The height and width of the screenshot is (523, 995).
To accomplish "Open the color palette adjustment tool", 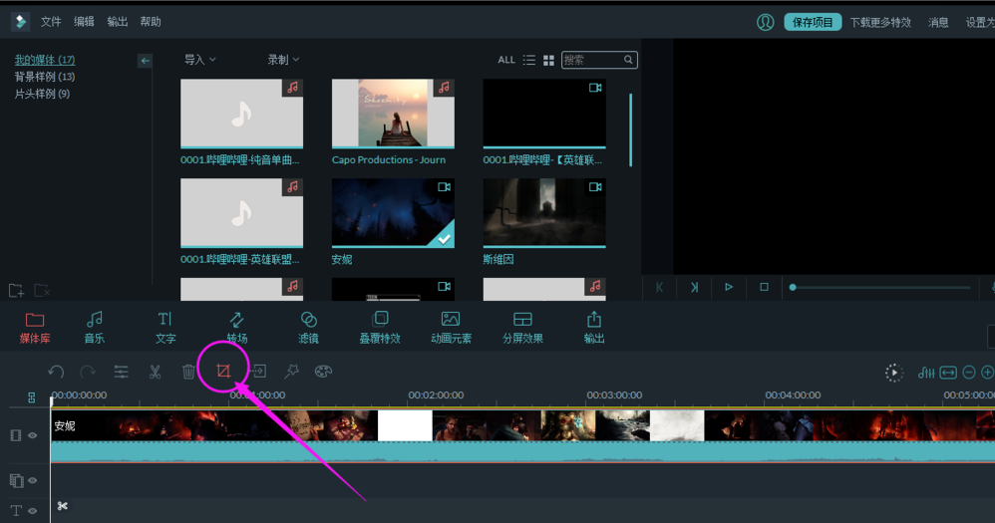I will tap(323, 372).
